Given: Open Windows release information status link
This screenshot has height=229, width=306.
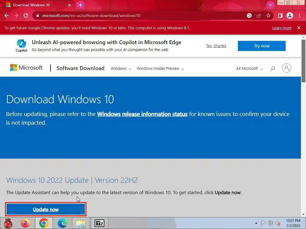Looking at the screenshot, I should [x=142, y=114].
